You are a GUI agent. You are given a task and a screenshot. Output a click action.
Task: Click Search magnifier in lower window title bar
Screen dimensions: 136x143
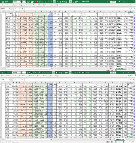(x=107, y=73)
